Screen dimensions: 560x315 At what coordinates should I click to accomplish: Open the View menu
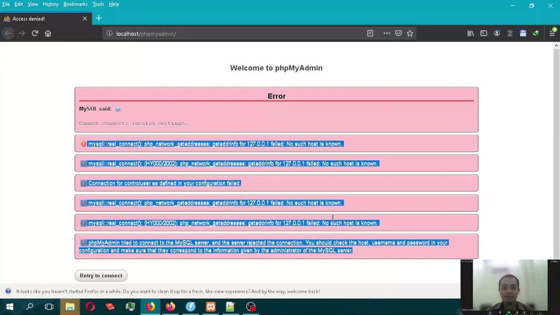[x=33, y=4]
